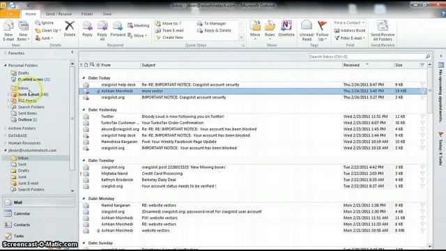This screenshot has width=446, height=251.
Task: Choose the Move to: ? quick step
Action: (x=169, y=24)
